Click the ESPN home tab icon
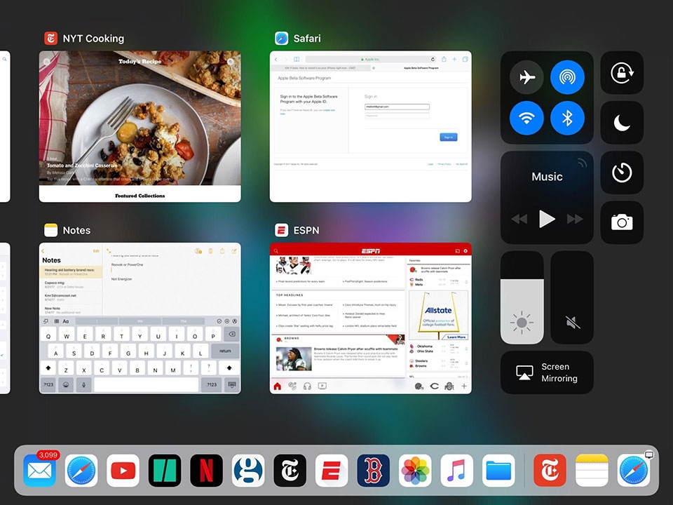This screenshot has height=505, width=673. 278,386
